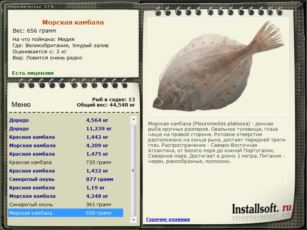
Task: Click the Pleuronectes platessa description paragraph
Action: point(217,142)
